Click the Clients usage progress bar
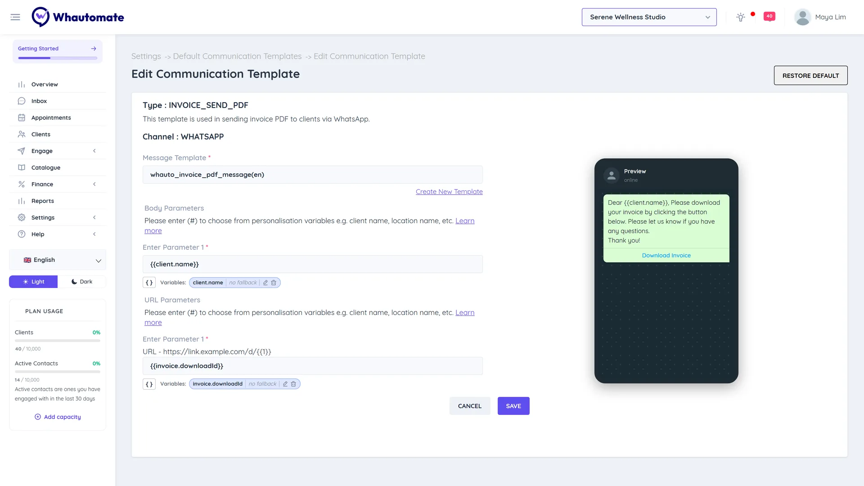 click(58, 341)
